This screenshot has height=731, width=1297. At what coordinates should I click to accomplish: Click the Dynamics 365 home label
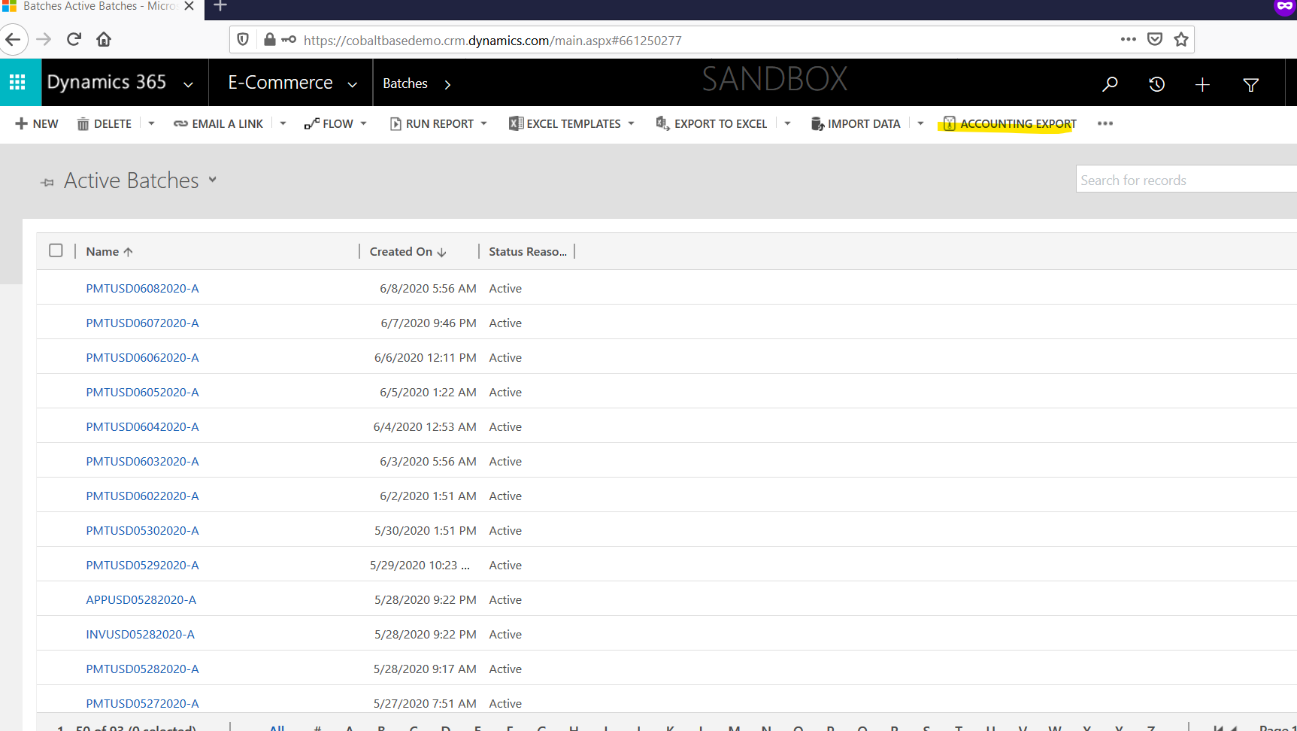[106, 82]
